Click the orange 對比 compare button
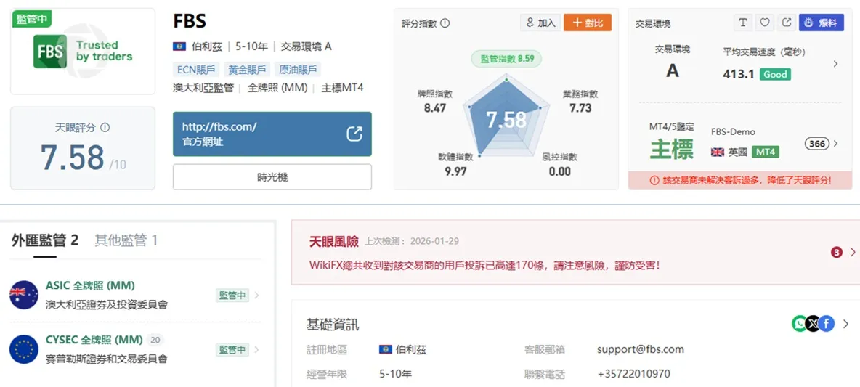This screenshot has height=387, width=860. pos(588,23)
